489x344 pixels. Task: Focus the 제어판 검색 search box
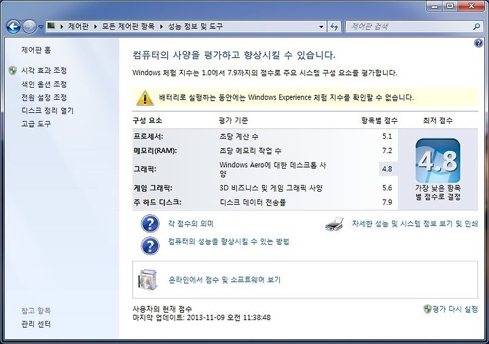pos(409,27)
